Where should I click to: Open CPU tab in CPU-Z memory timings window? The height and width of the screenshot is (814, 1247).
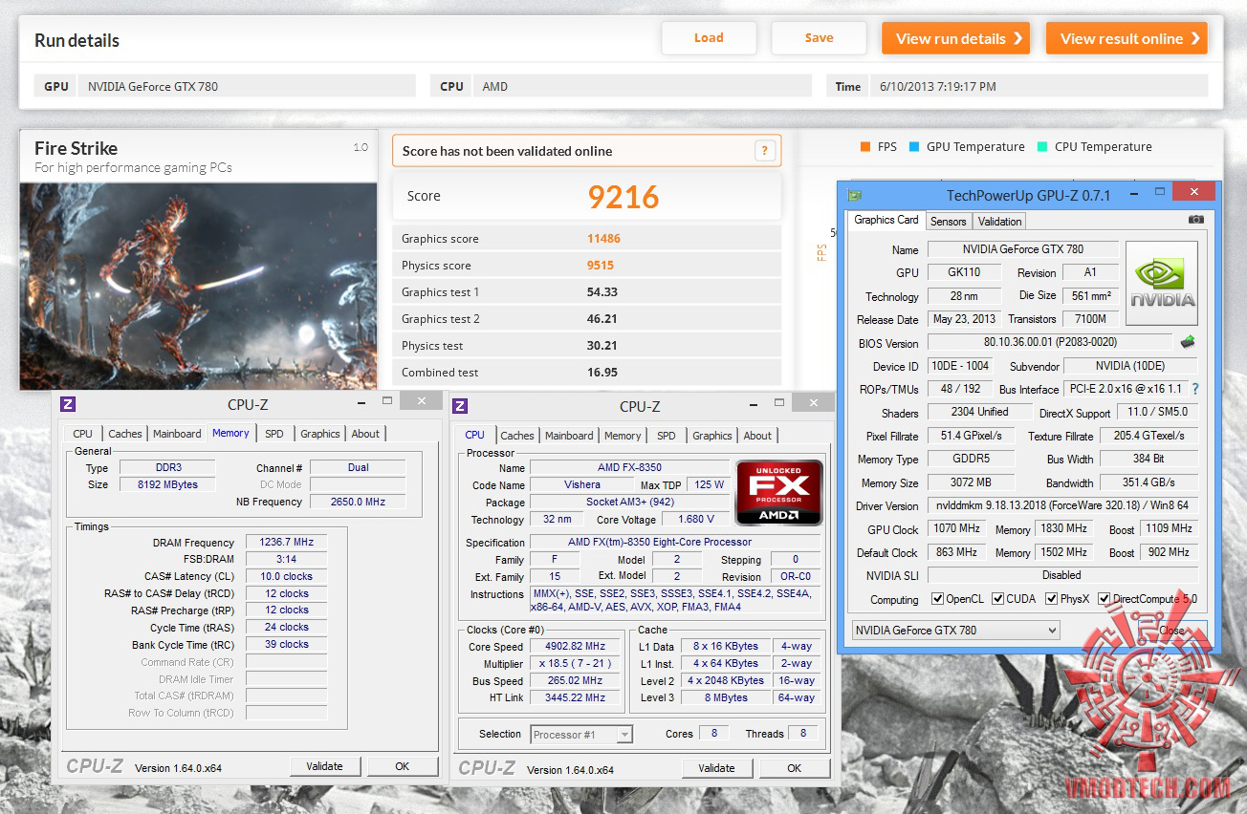pyautogui.click(x=83, y=434)
